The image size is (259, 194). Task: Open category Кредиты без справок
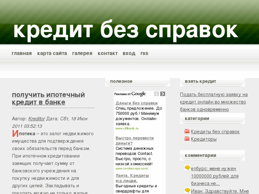coord(216,132)
